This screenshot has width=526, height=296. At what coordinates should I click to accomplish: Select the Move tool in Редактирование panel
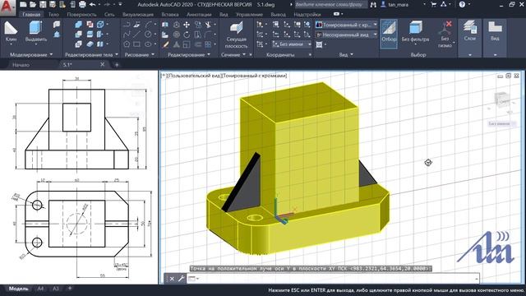(187, 25)
